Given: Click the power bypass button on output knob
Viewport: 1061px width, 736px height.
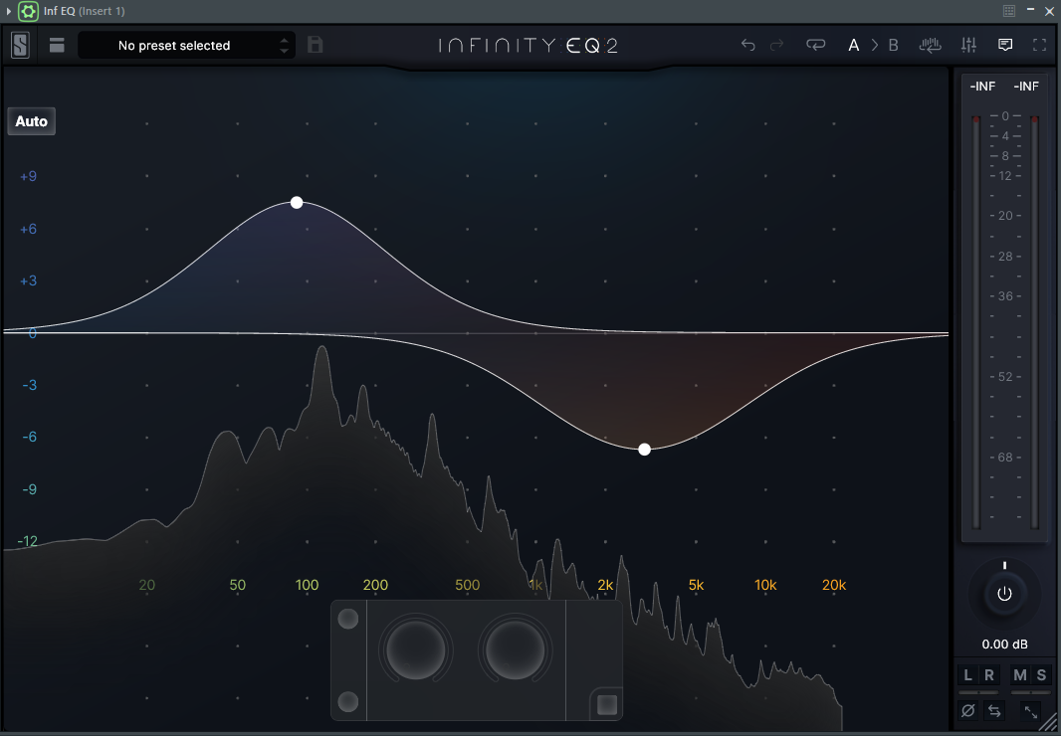Looking at the screenshot, I should [x=1004, y=594].
